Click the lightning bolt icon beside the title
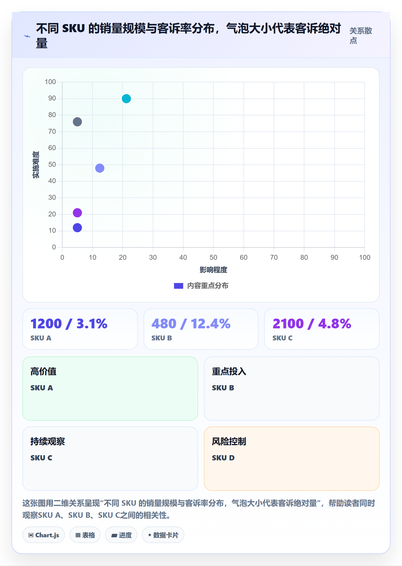402x566 pixels. point(27,36)
